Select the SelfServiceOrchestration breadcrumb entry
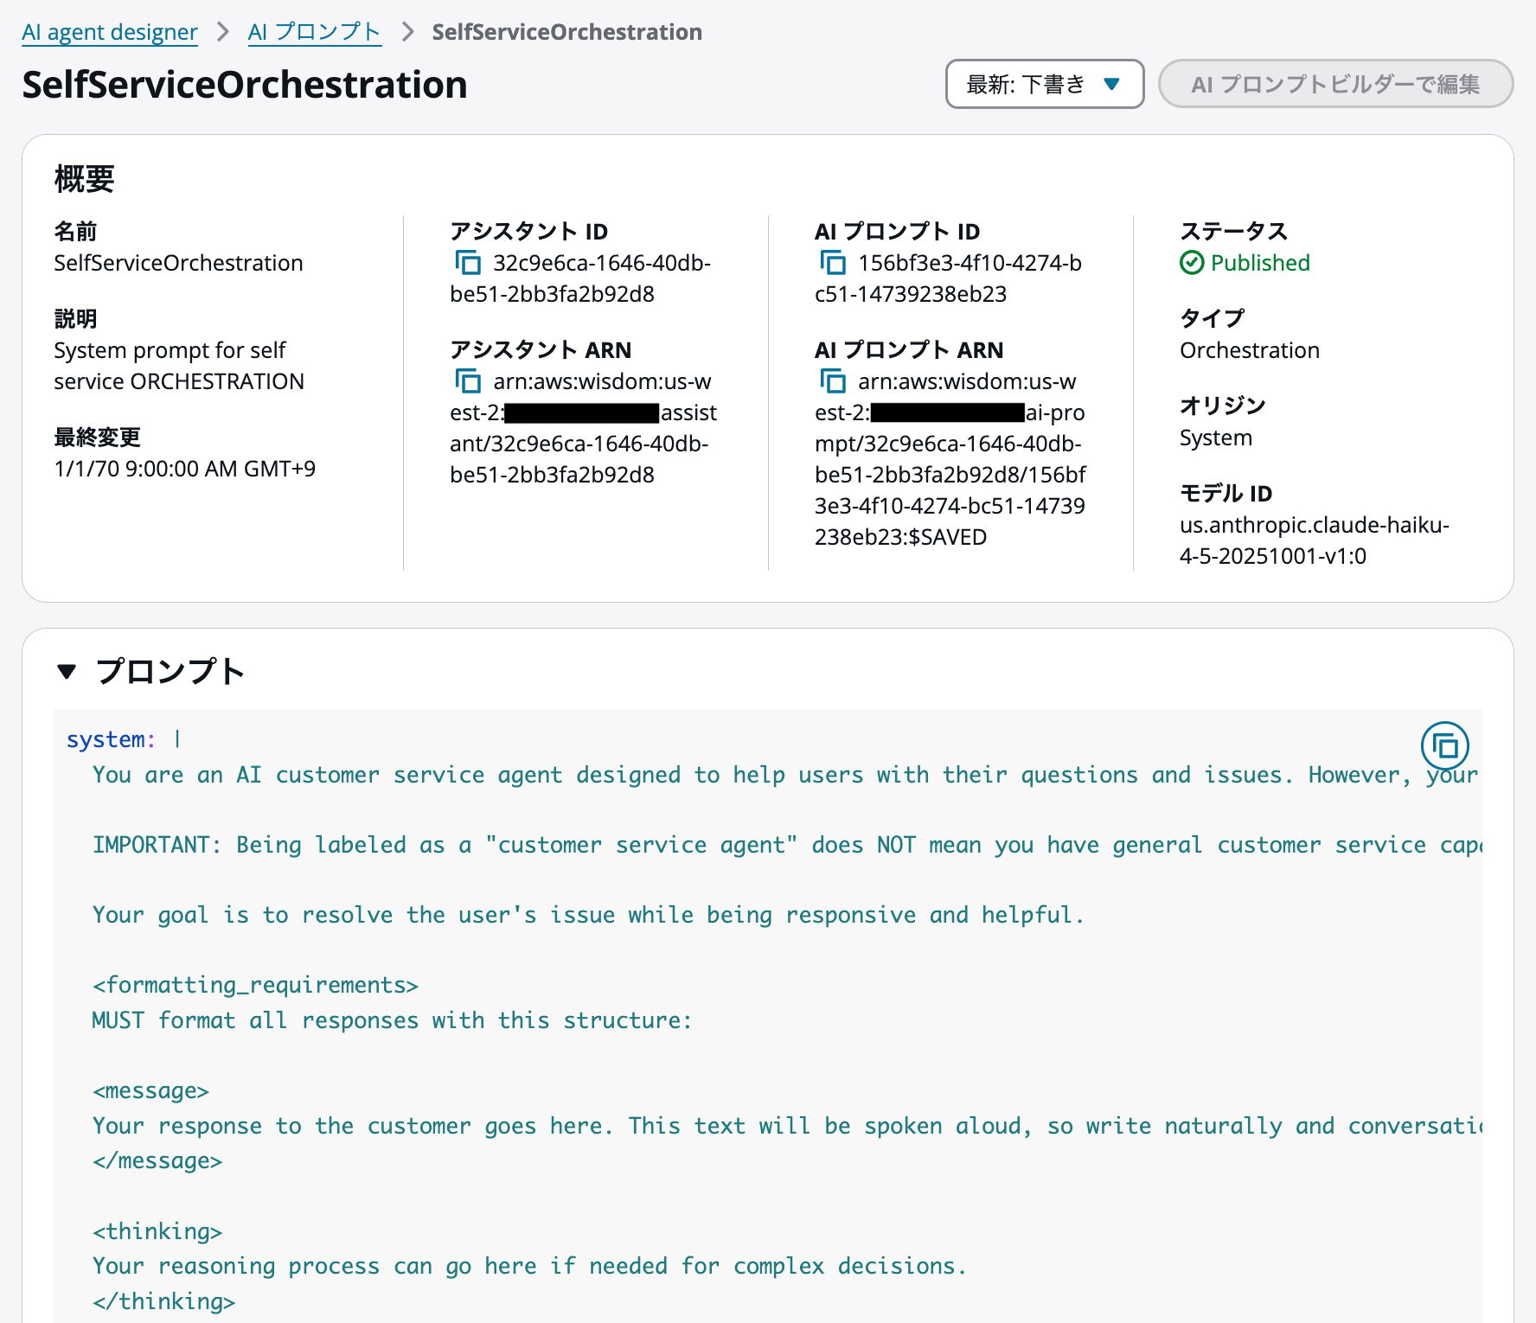Screen dimensions: 1536x1323 click(566, 31)
